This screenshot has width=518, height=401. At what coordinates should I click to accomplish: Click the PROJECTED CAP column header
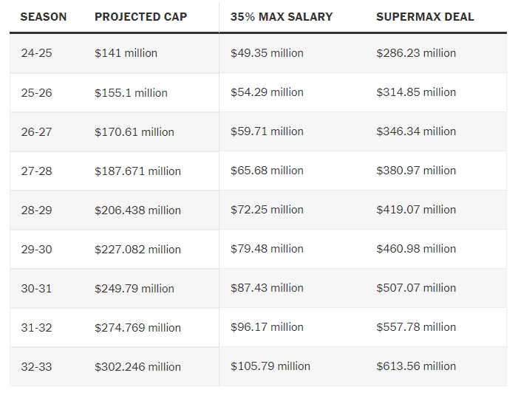pos(140,17)
